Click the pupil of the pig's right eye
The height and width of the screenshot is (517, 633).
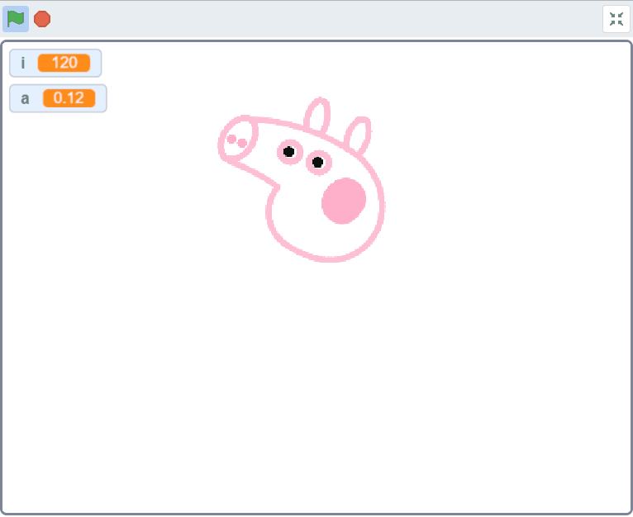[x=317, y=162]
